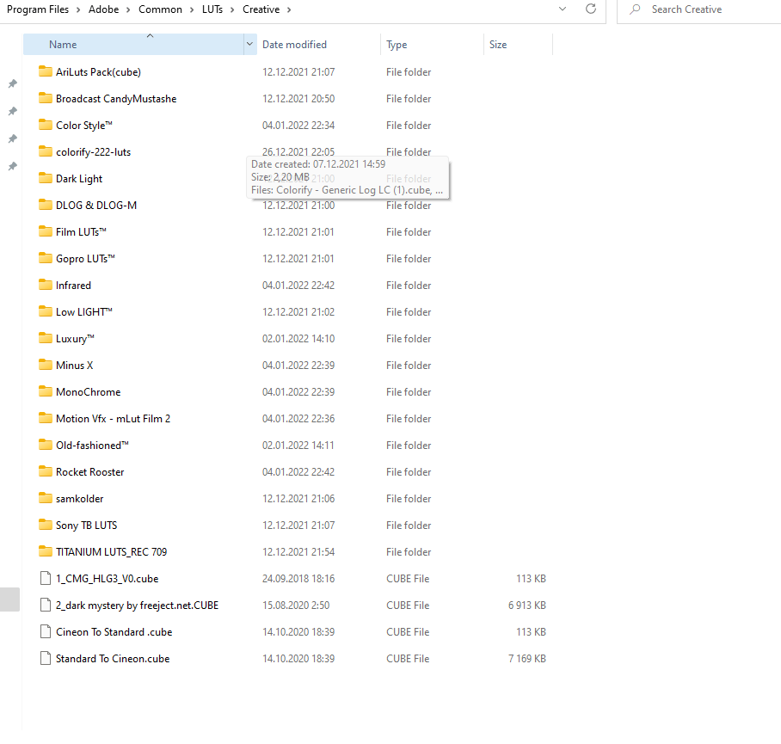
Task: Select the colorify-222-luts folder icon
Action: click(46, 151)
